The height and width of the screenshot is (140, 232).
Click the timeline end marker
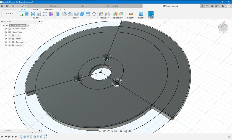[46, 136]
